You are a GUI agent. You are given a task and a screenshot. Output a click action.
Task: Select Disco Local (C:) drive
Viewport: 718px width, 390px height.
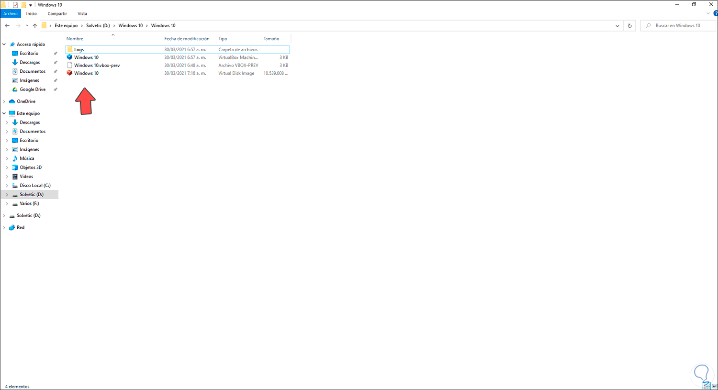[x=35, y=186]
